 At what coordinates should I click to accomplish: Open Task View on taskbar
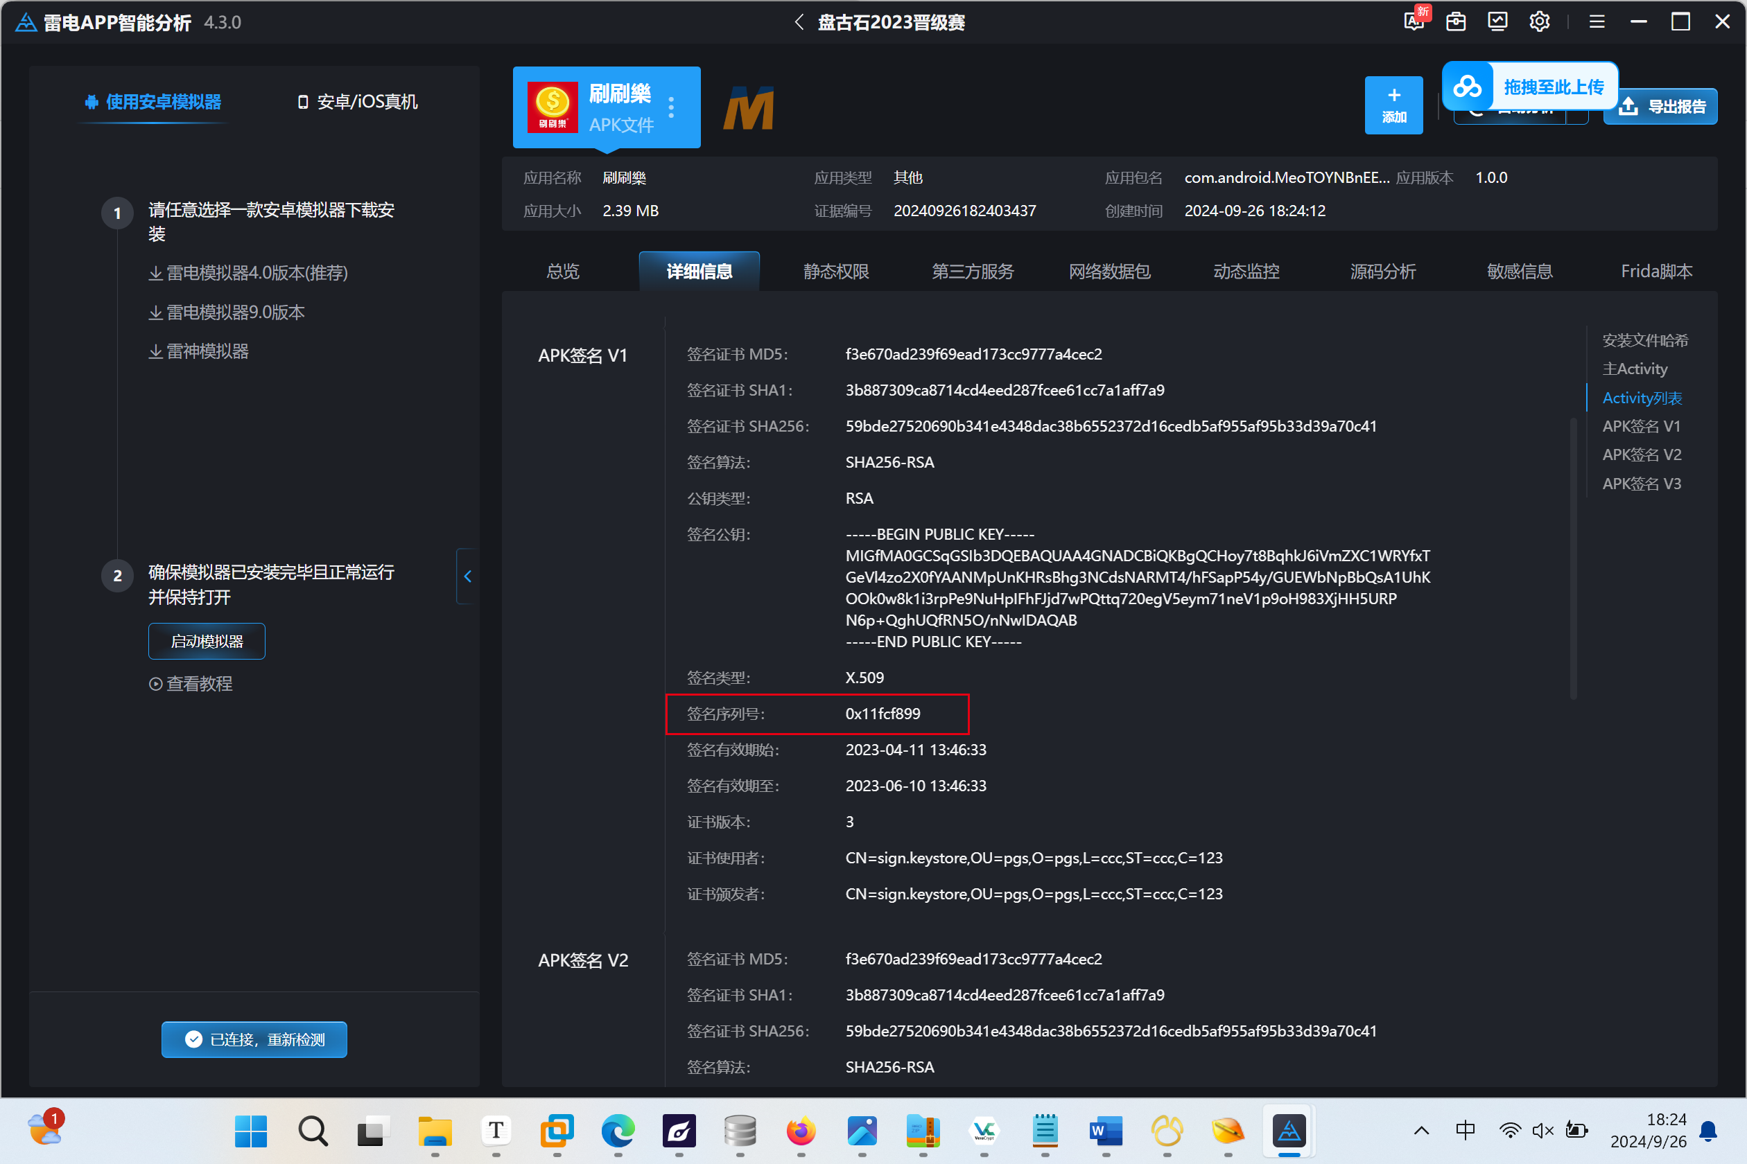[374, 1131]
